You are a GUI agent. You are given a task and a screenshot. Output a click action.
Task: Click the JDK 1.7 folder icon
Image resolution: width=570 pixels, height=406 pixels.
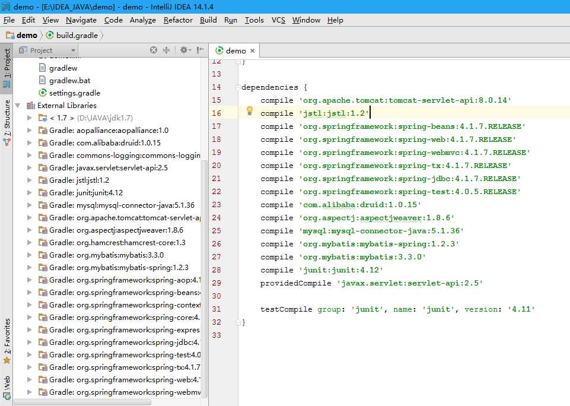point(43,118)
